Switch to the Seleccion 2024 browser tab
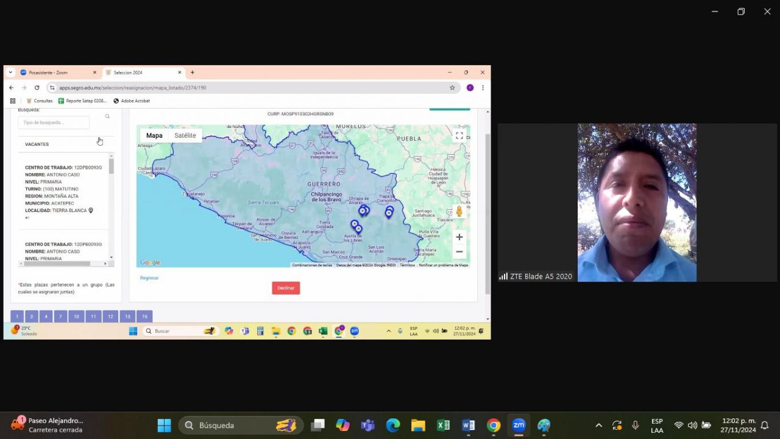The height and width of the screenshot is (439, 780). [143, 73]
